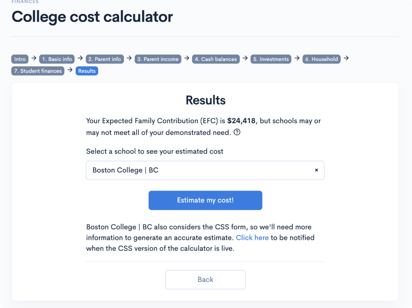Click the arrow after Investments step

pos(297,59)
